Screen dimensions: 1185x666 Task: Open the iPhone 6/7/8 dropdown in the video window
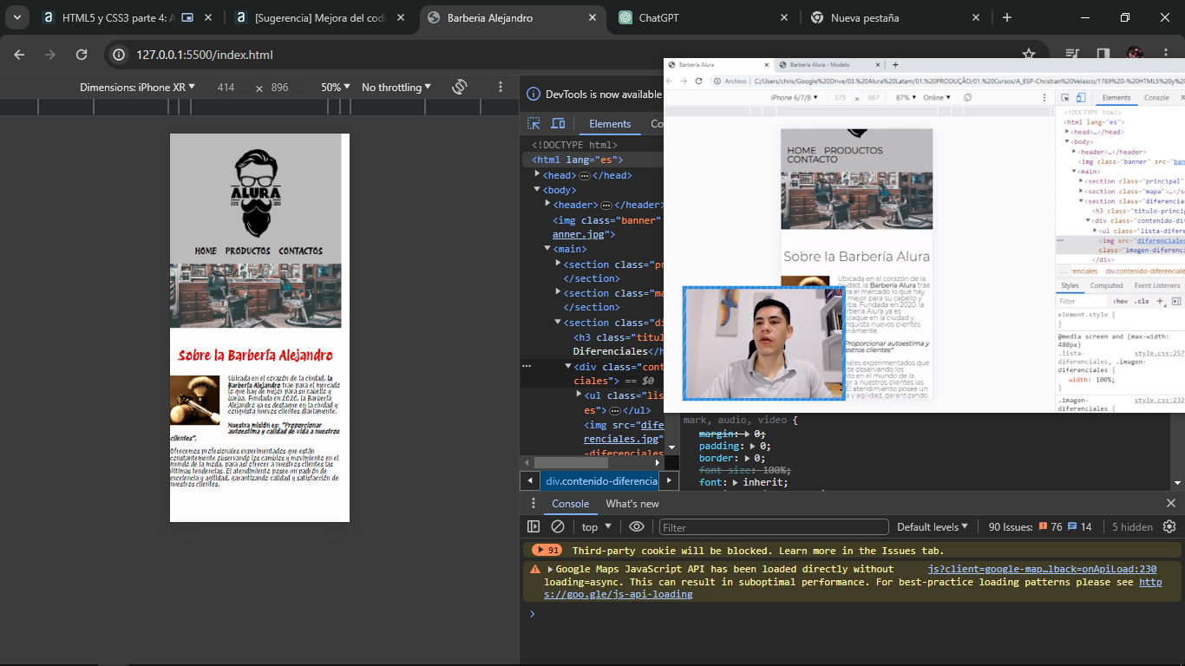click(x=795, y=98)
